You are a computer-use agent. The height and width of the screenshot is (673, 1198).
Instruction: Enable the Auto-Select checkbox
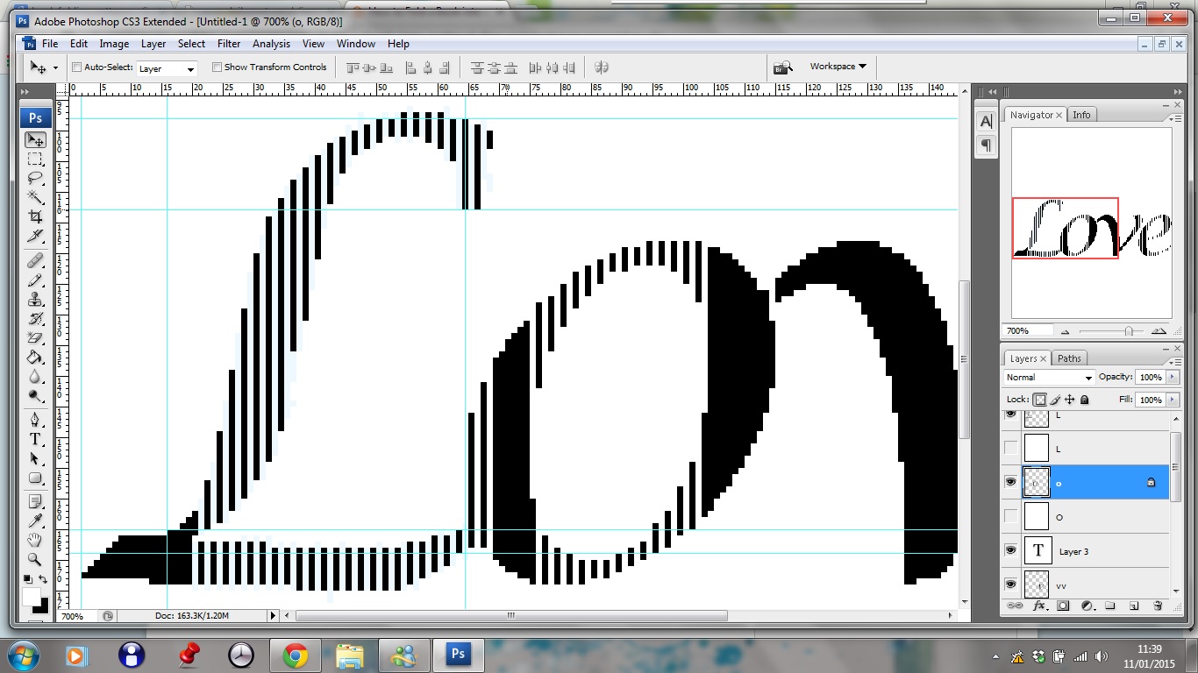point(76,67)
